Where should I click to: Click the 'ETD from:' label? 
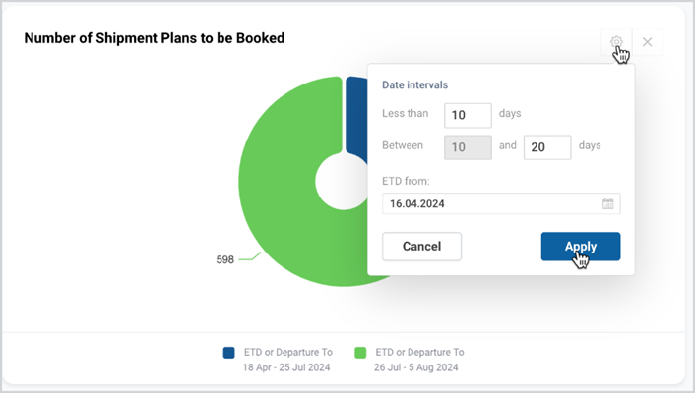tap(406, 181)
